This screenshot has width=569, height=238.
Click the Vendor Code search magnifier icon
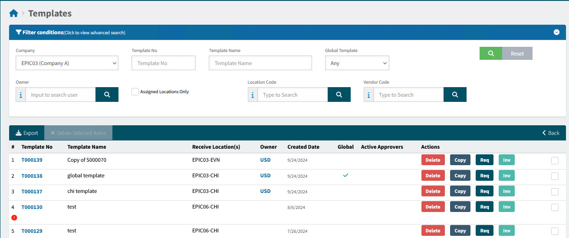click(x=455, y=95)
